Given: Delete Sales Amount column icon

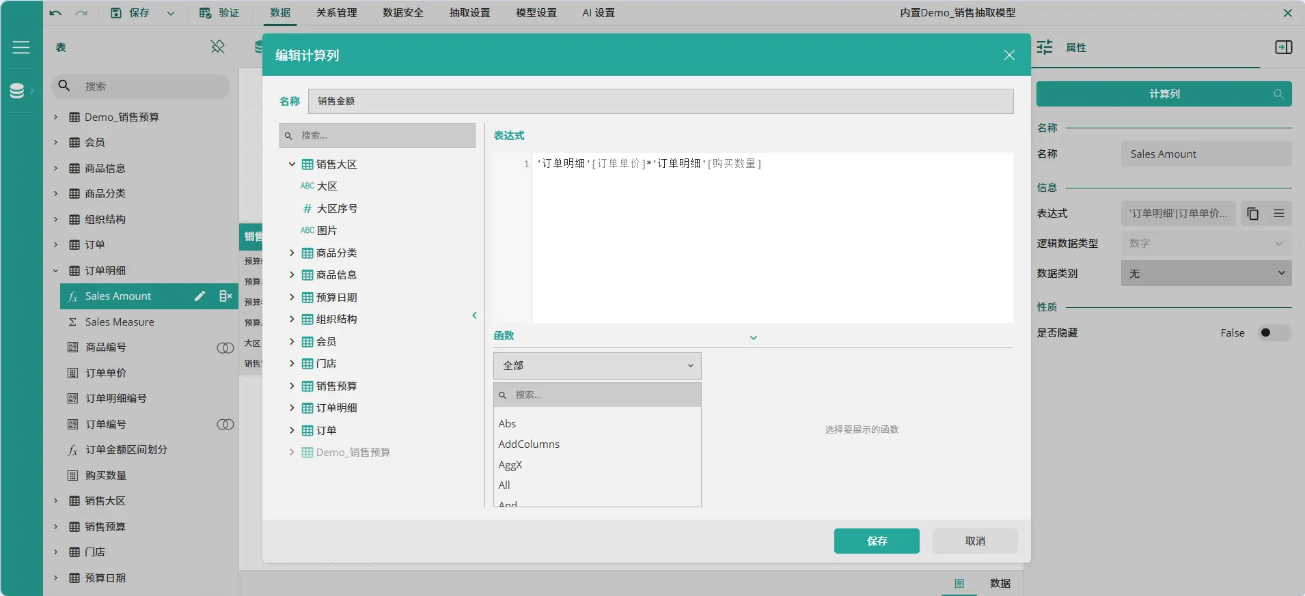Looking at the screenshot, I should click(225, 296).
